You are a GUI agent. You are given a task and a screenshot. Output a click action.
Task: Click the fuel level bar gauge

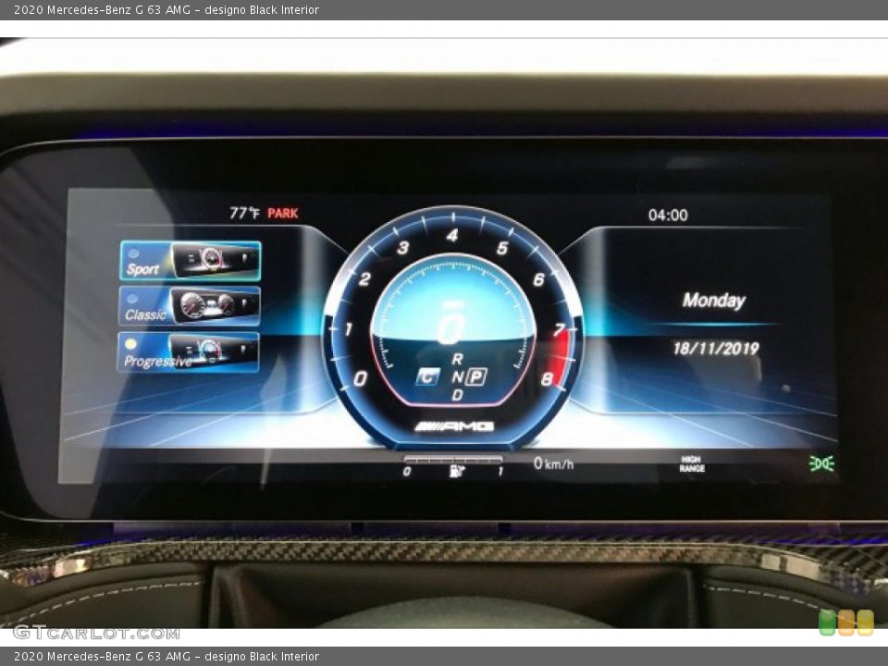(x=453, y=459)
